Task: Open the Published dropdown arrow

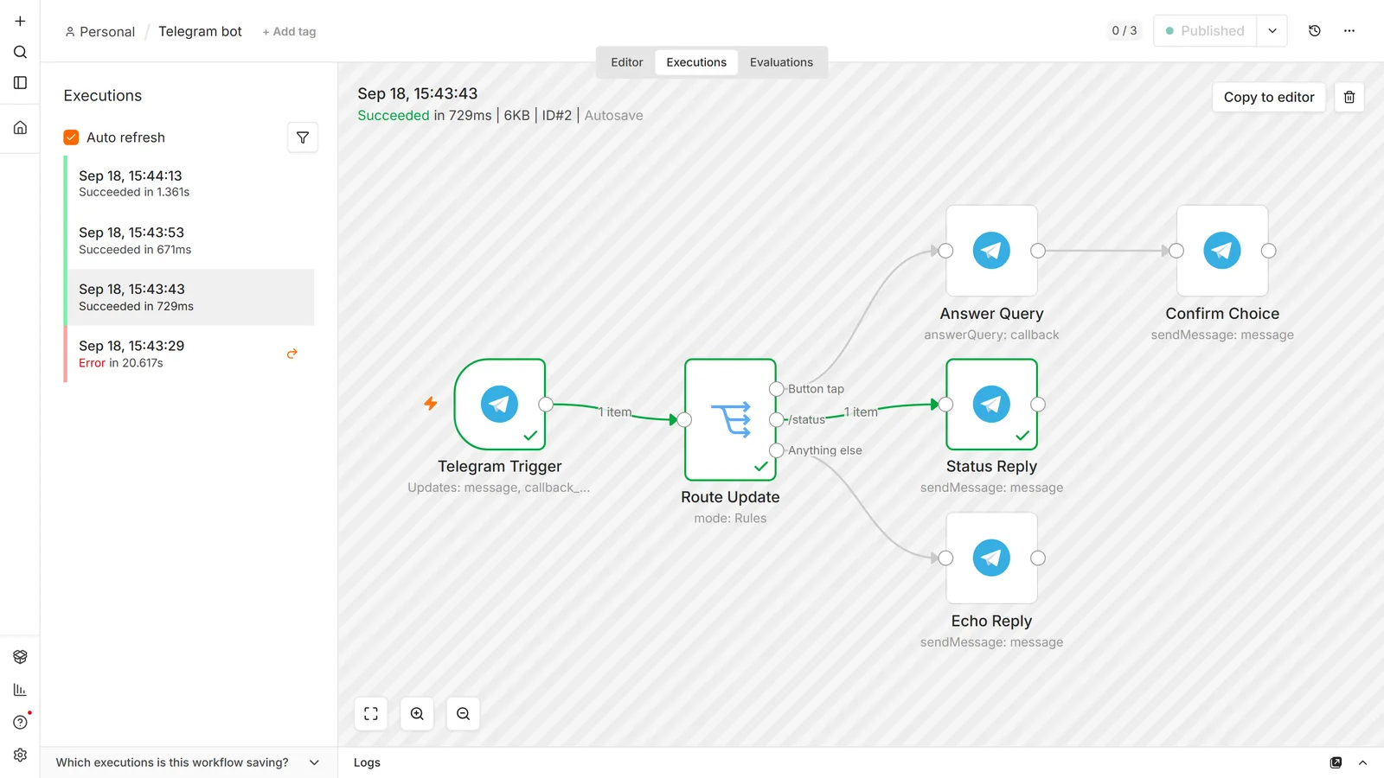Action: (x=1272, y=31)
